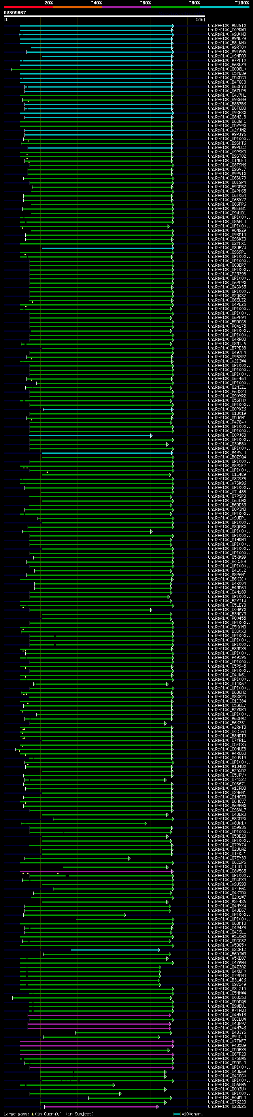
Task: Click the UniRef100_Q8T9N6 identifier
Action: tap(227, 165)
